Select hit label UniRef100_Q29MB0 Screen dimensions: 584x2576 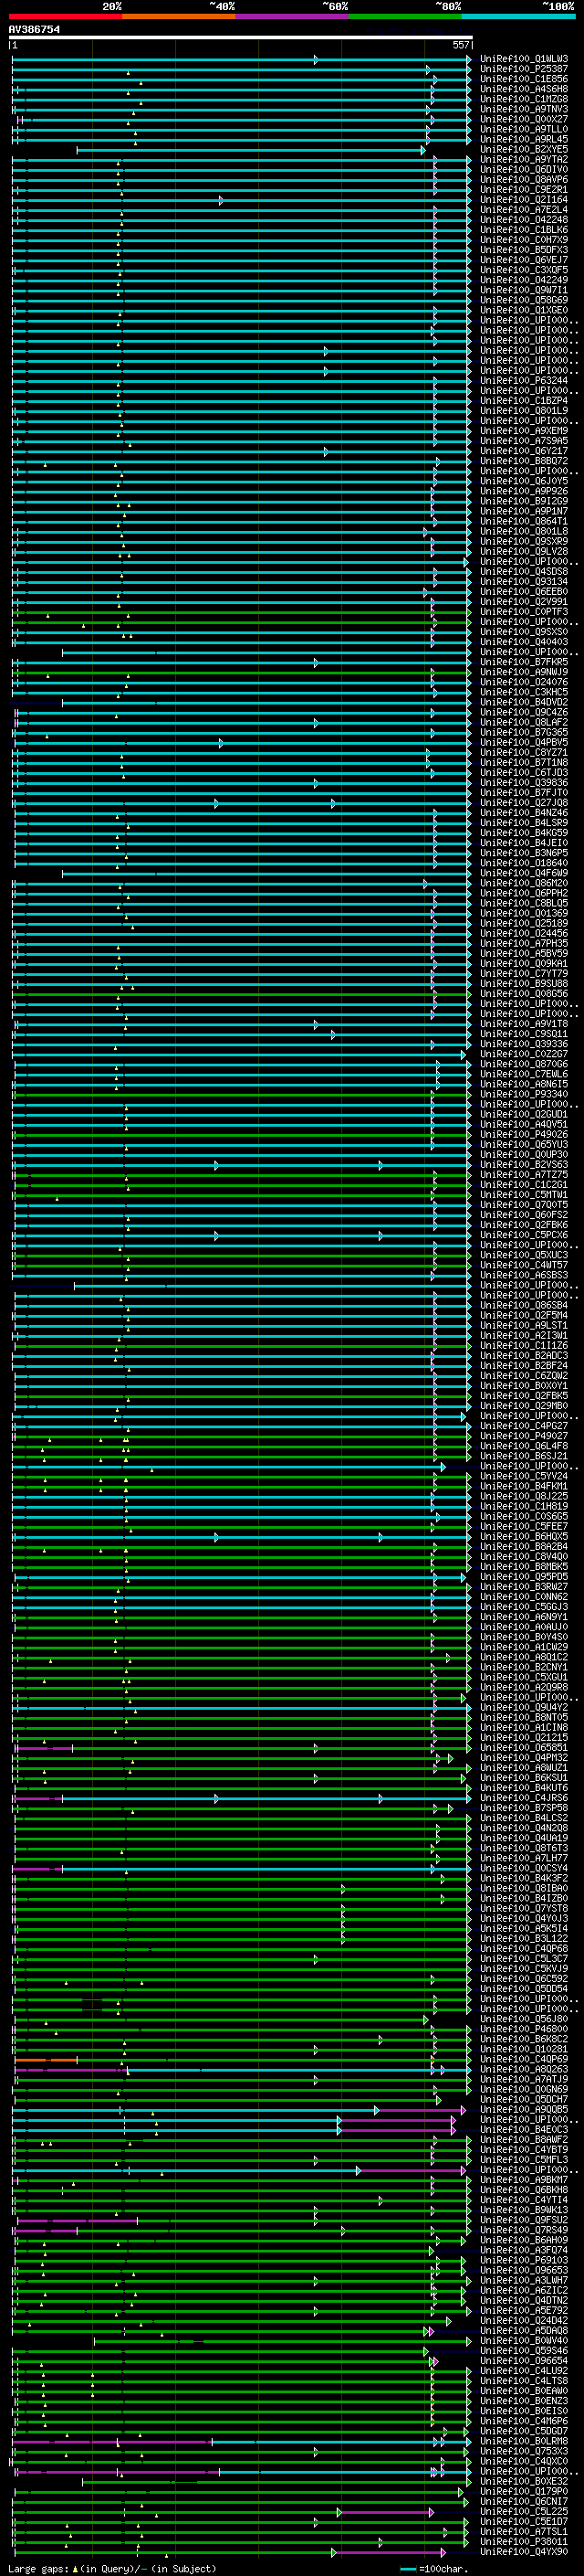pos(524,1406)
